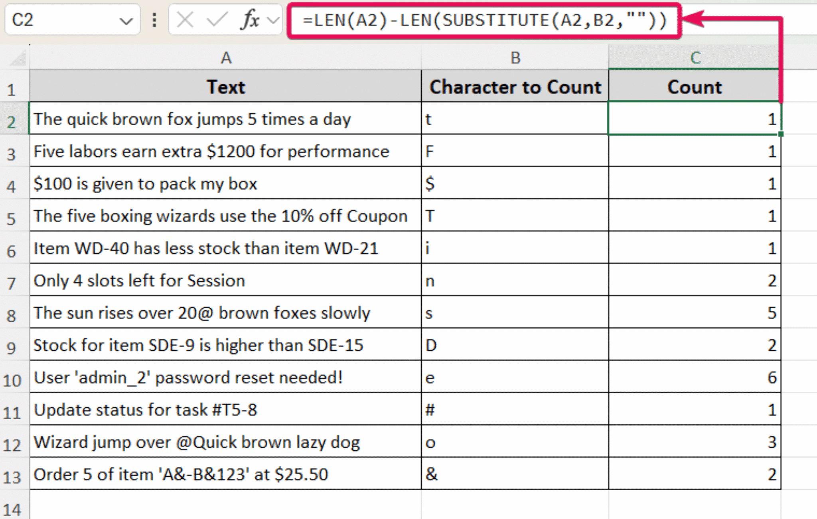Click the cell with '$100 is given to pack my box'
This screenshot has height=519, width=817.
coord(225,184)
